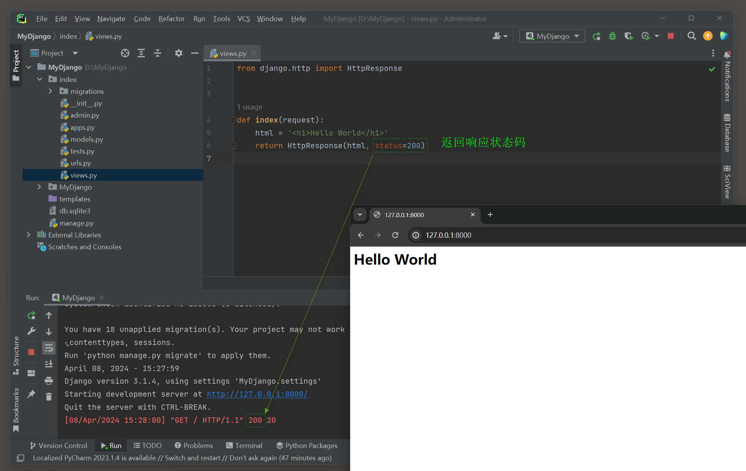Click browser reload button
The image size is (746, 471).
(395, 235)
